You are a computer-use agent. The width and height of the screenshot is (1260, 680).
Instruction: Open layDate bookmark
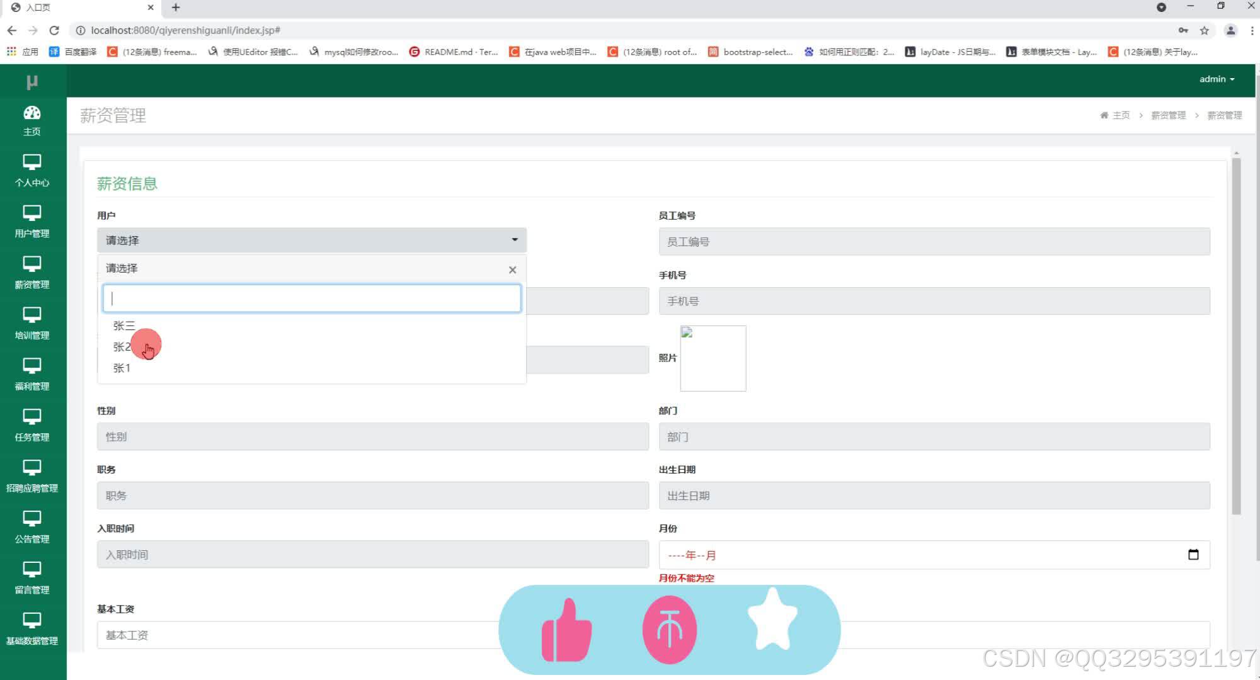click(951, 52)
